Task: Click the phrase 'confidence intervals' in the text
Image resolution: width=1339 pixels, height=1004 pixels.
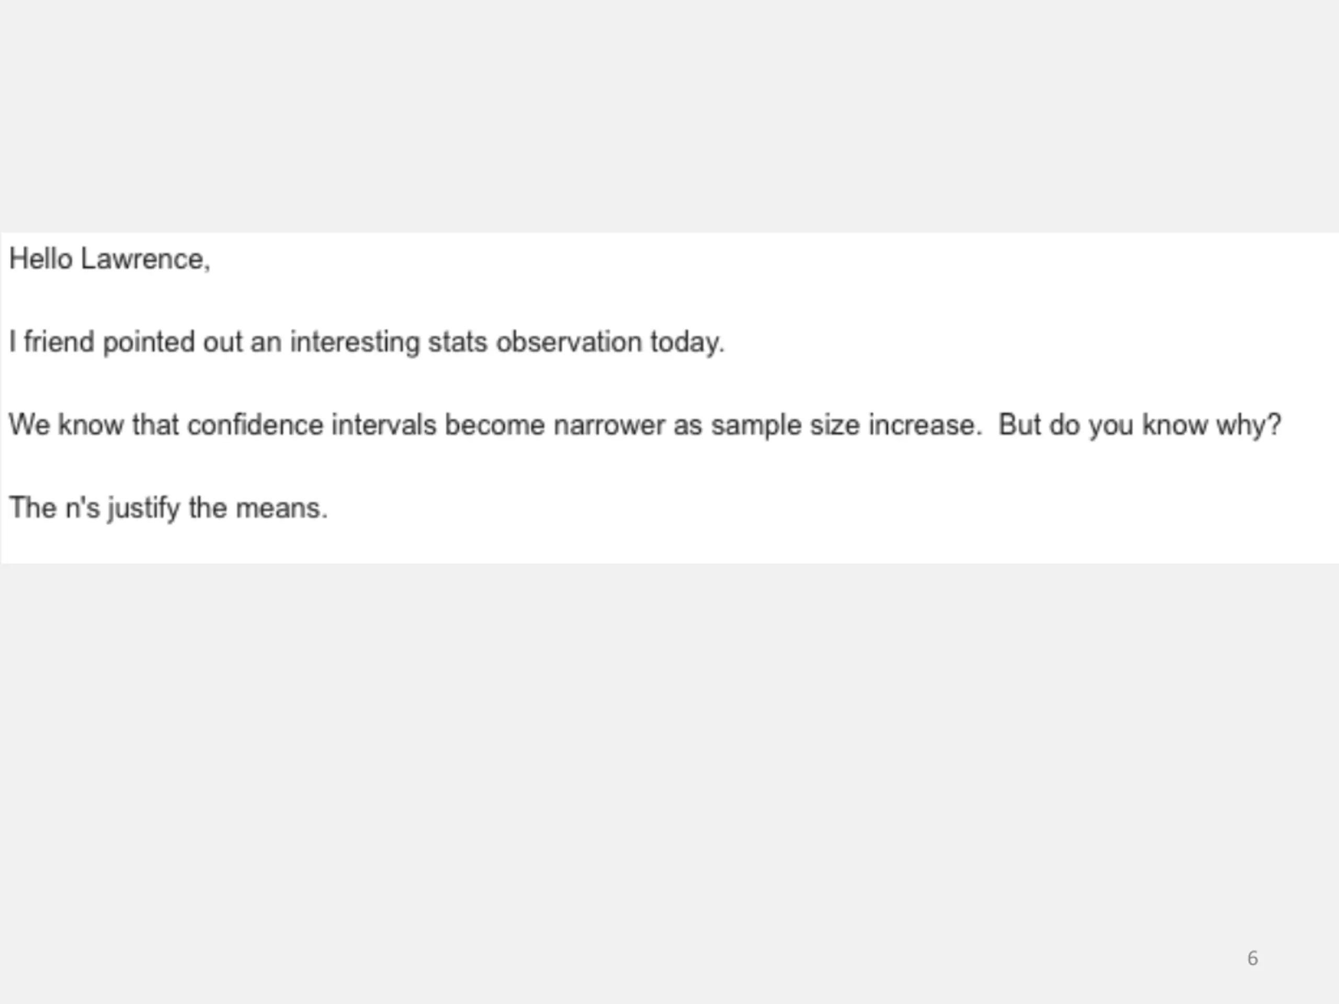Action: pyautogui.click(x=312, y=425)
